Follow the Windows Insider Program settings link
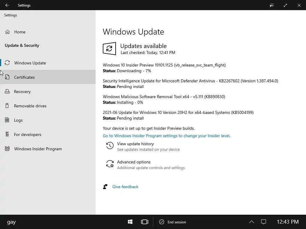Screen dimensions: 306x229 pyautogui.click(x=166, y=136)
